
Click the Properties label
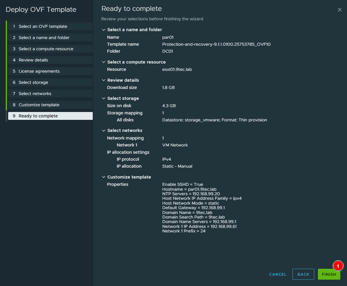point(118,184)
